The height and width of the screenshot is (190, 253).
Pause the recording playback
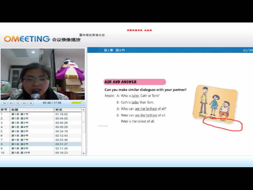[18, 103]
